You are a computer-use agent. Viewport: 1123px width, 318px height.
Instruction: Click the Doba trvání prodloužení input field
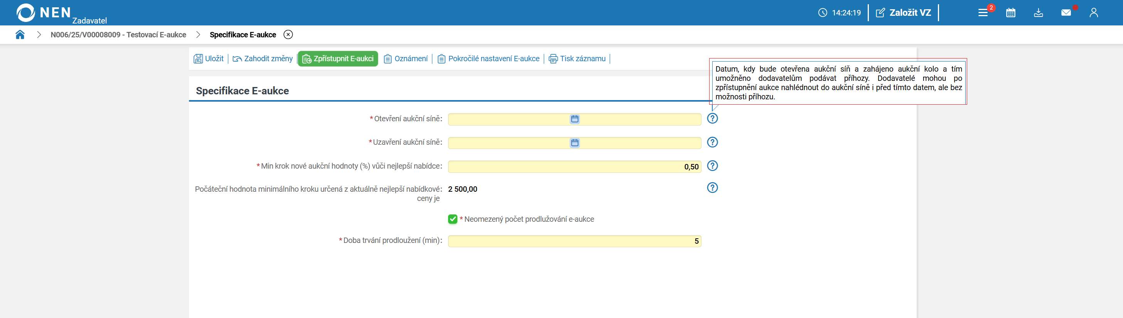pyautogui.click(x=574, y=241)
